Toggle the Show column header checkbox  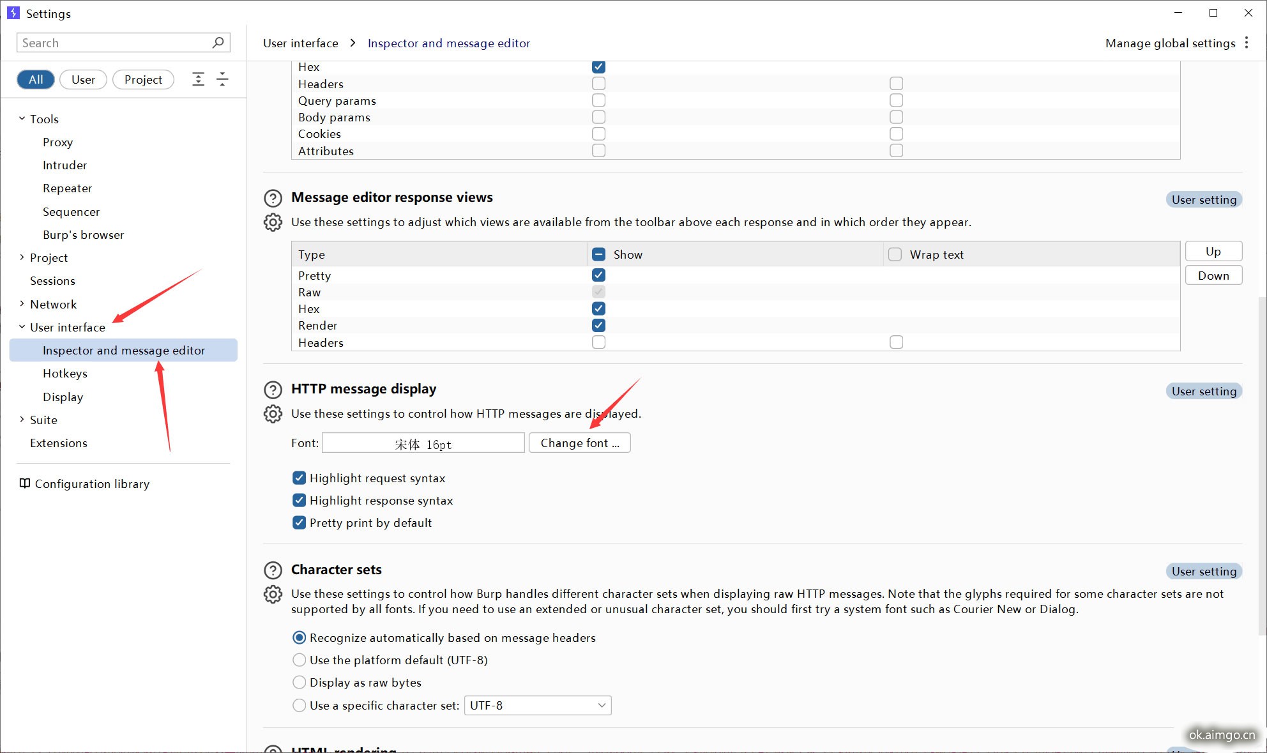pyautogui.click(x=598, y=254)
